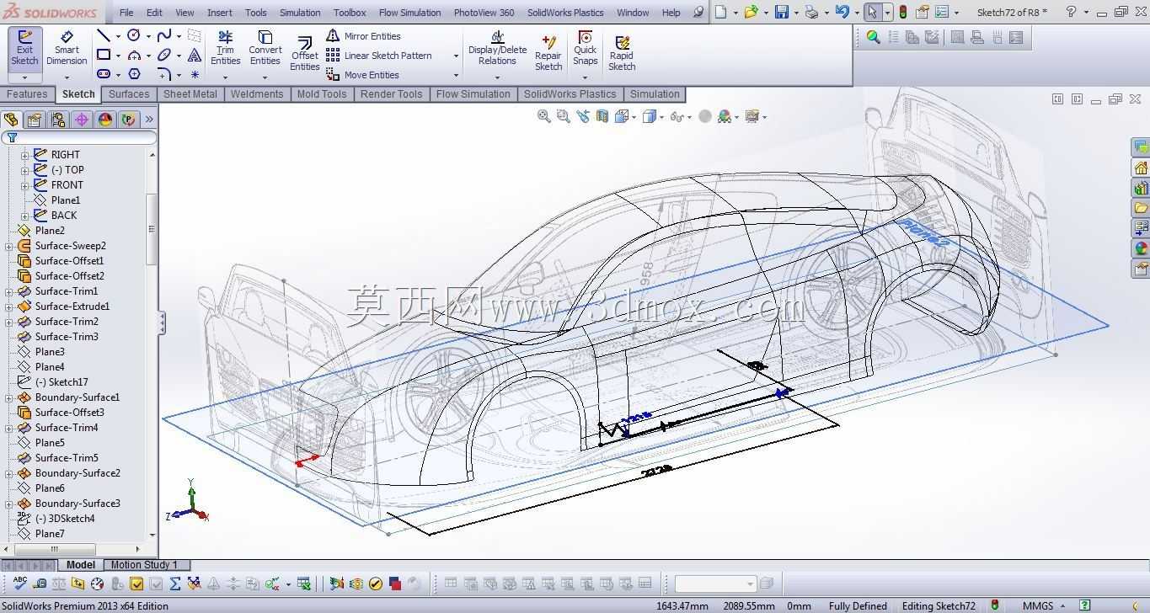Open the Quick Snaps dropdown arrow
The image size is (1150, 613).
point(585,77)
